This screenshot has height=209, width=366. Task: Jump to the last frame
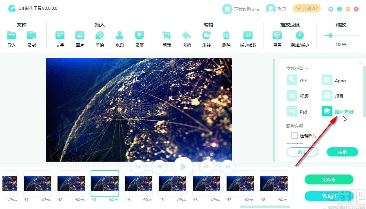click(x=228, y=166)
